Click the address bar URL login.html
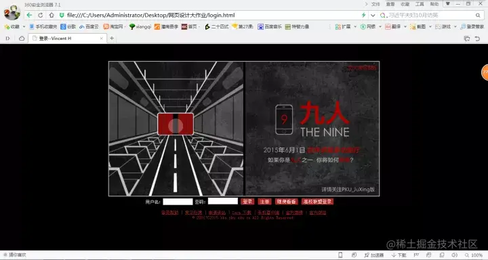Viewport: 488px width, 260px height. tap(151, 15)
